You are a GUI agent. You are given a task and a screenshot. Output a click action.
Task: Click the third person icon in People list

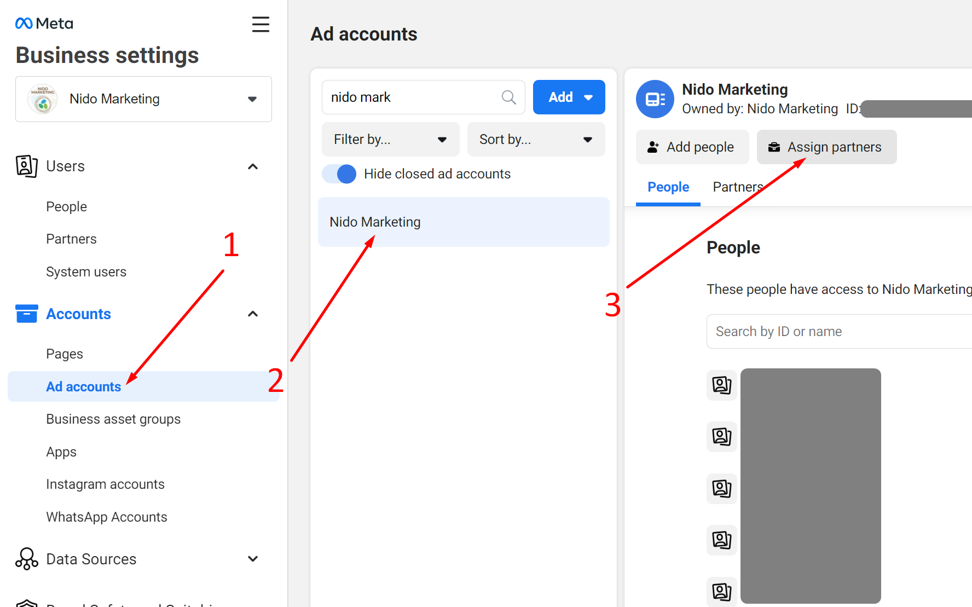click(x=721, y=488)
